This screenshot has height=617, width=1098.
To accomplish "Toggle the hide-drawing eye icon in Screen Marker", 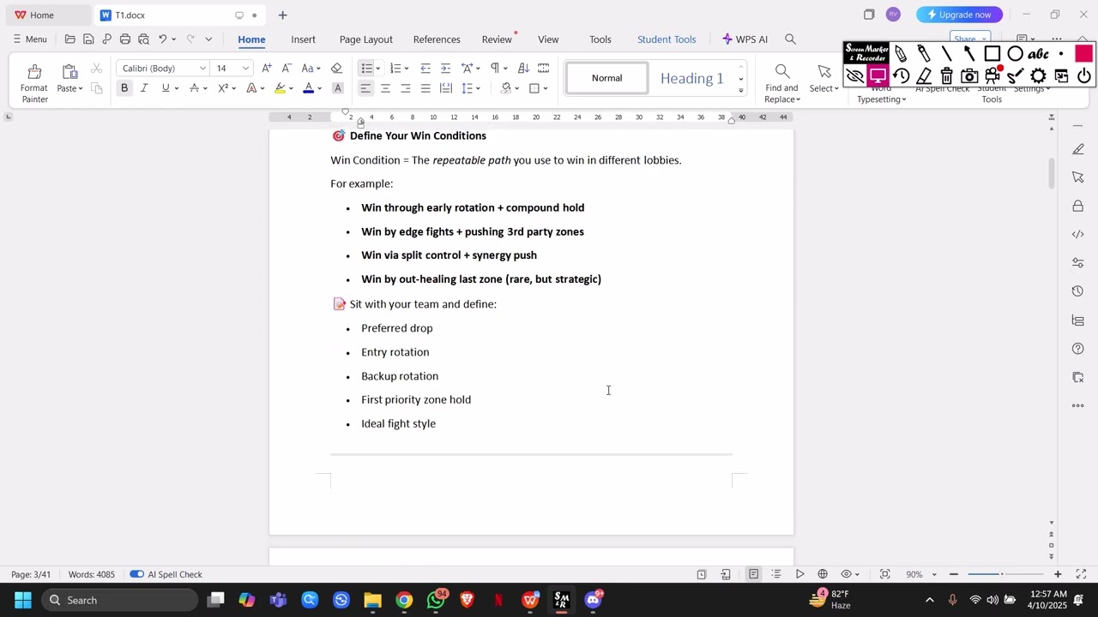I will point(854,76).
